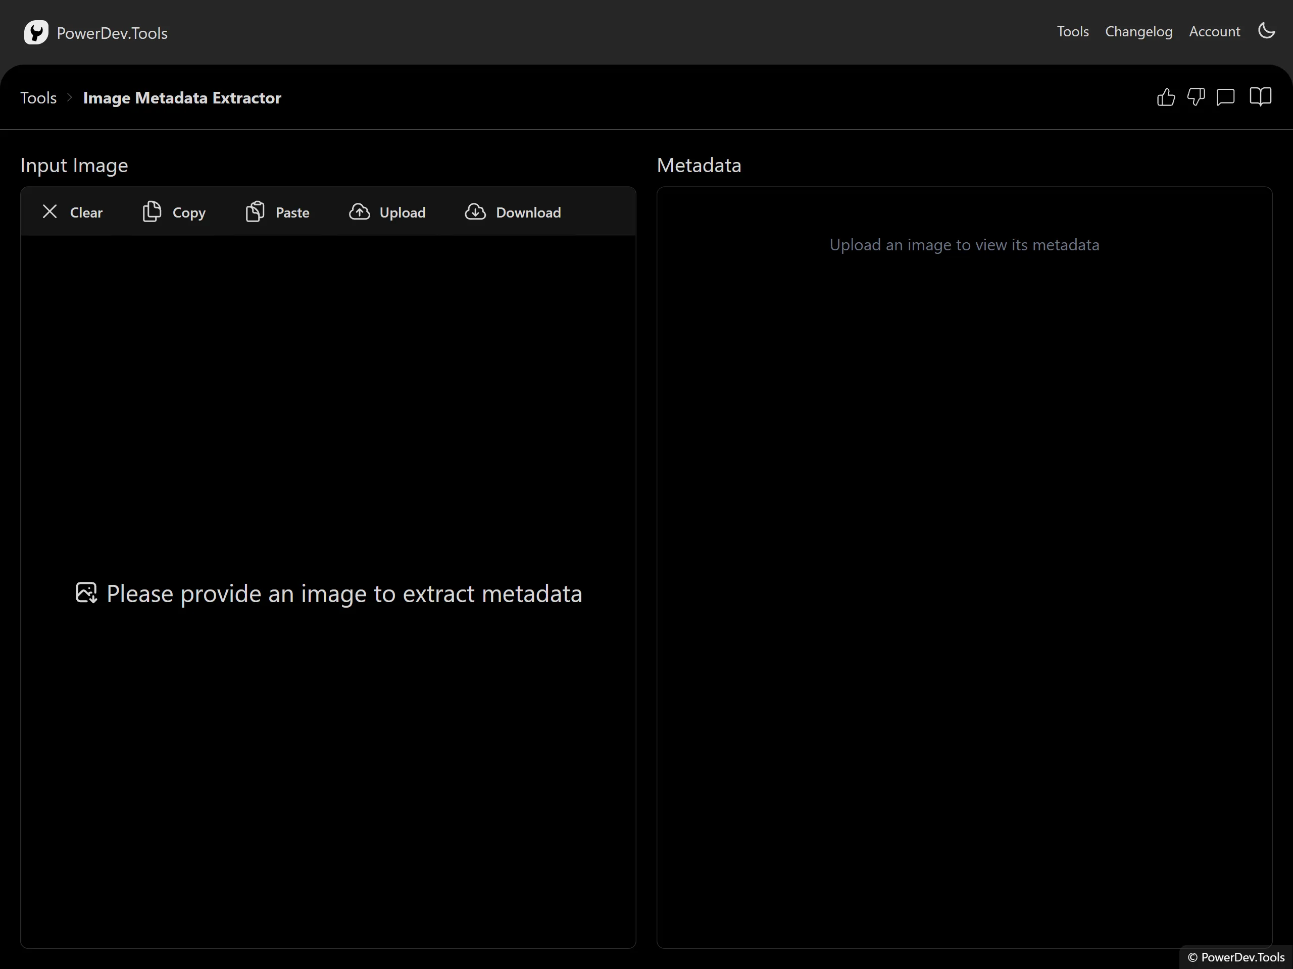Open the Account menu
The image size is (1293, 969).
pos(1214,31)
